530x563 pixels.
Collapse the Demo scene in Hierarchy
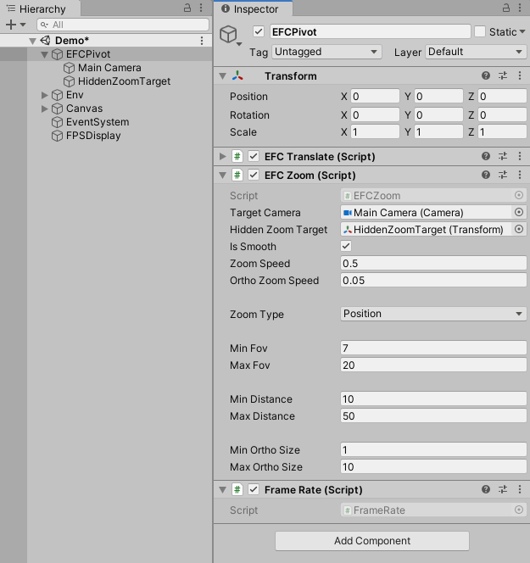(32, 41)
